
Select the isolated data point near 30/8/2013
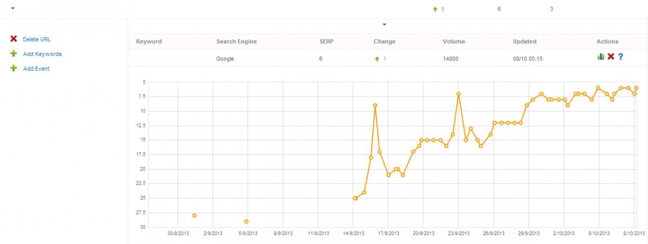194,215
